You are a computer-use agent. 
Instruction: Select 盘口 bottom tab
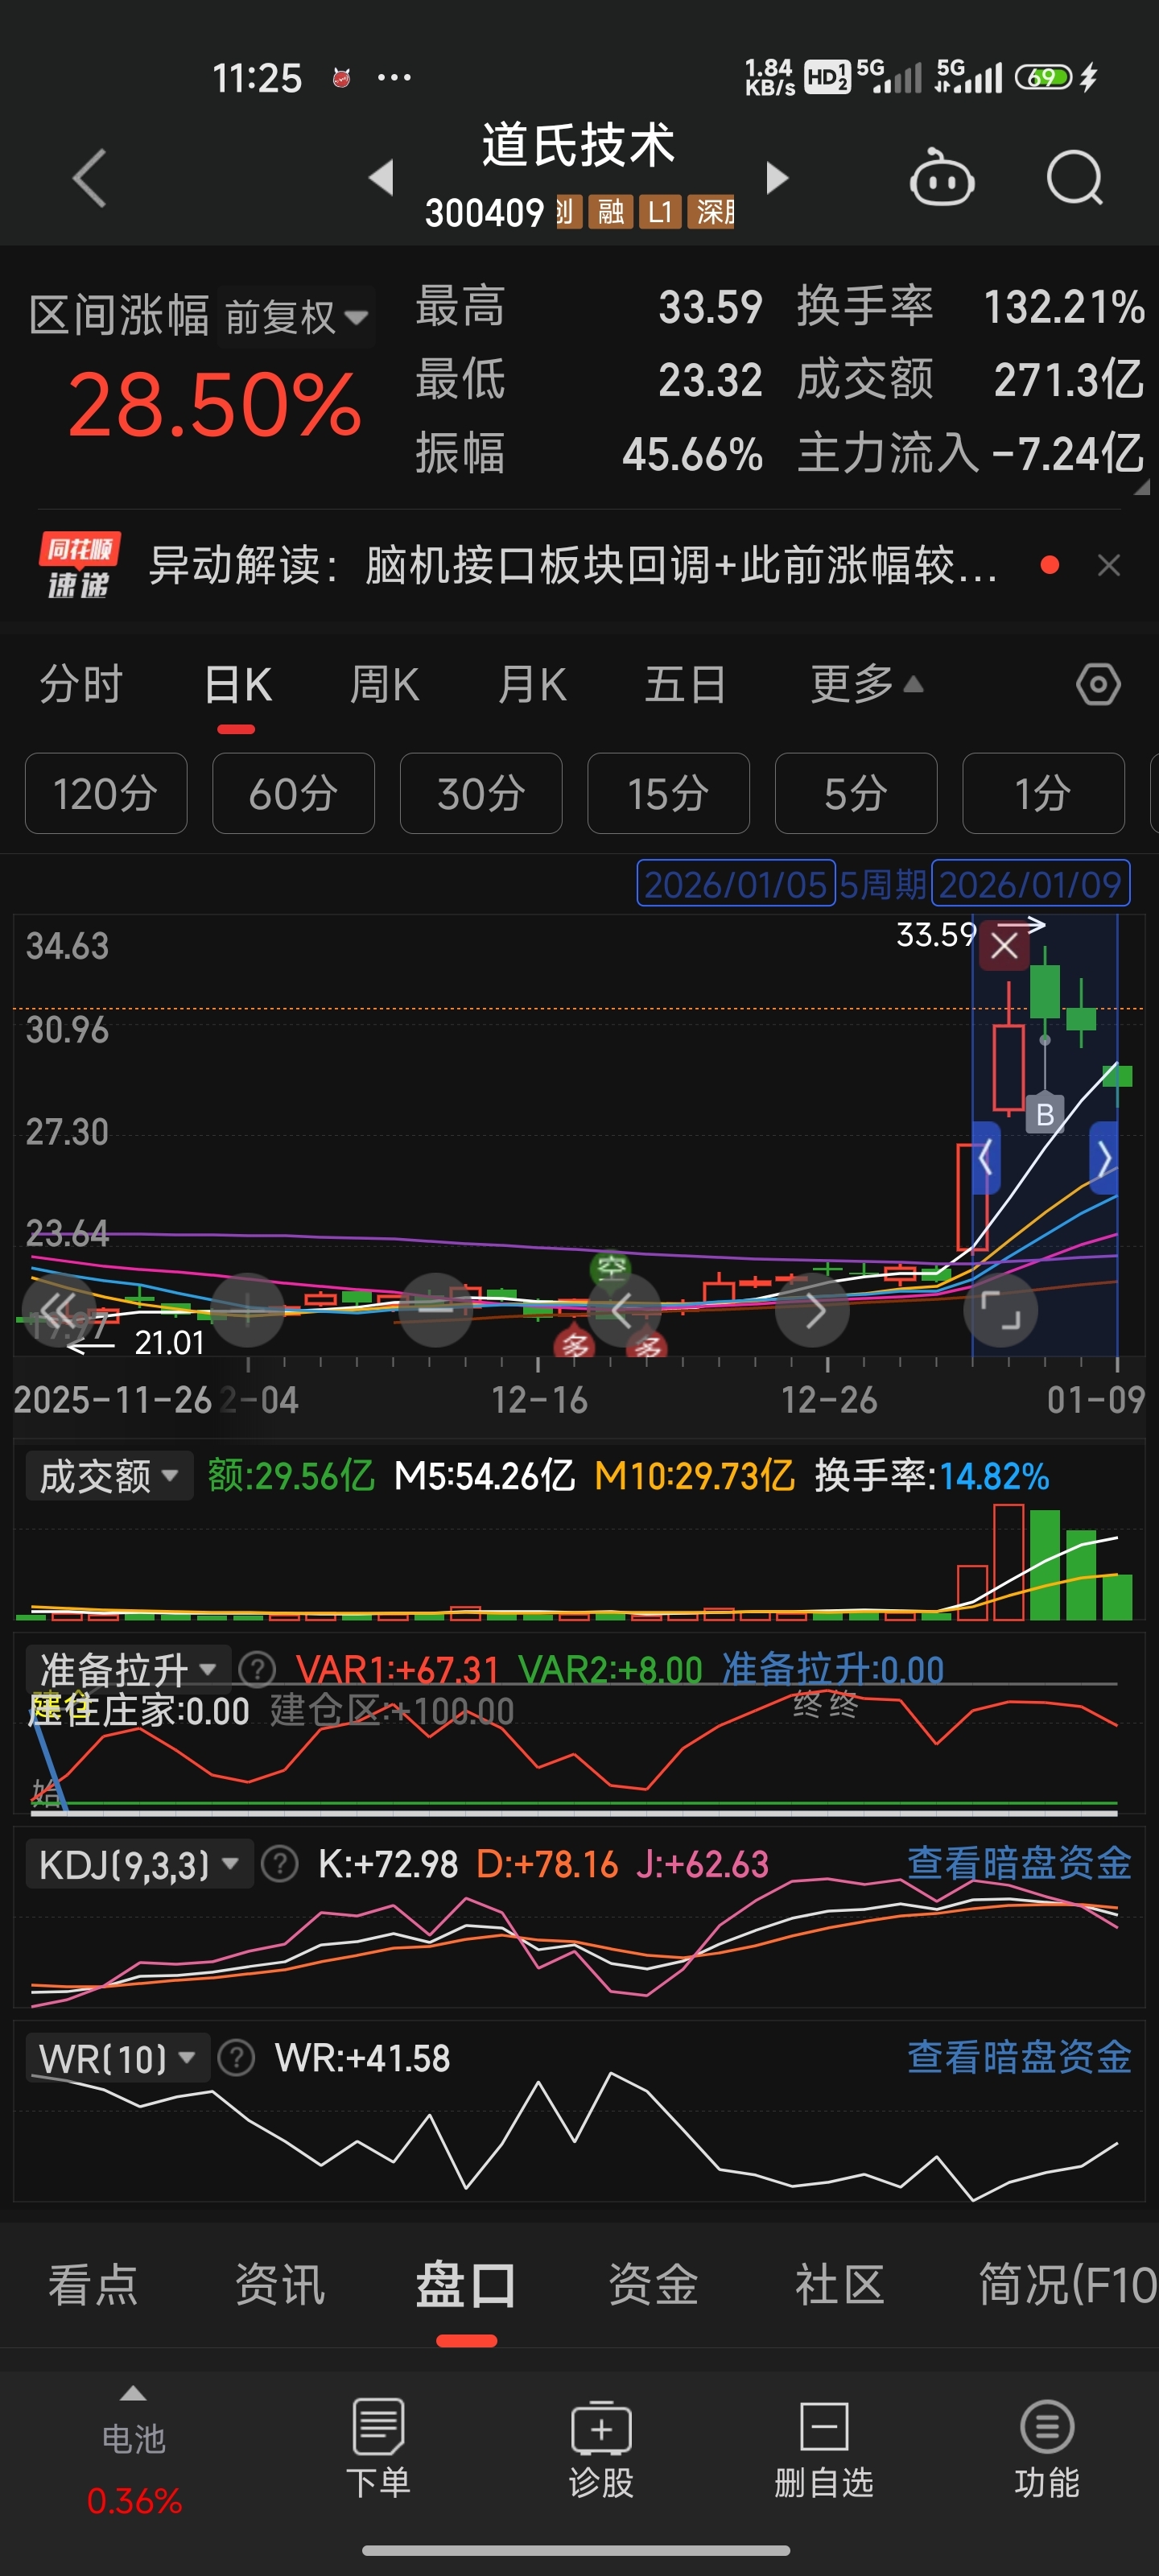coord(466,2285)
